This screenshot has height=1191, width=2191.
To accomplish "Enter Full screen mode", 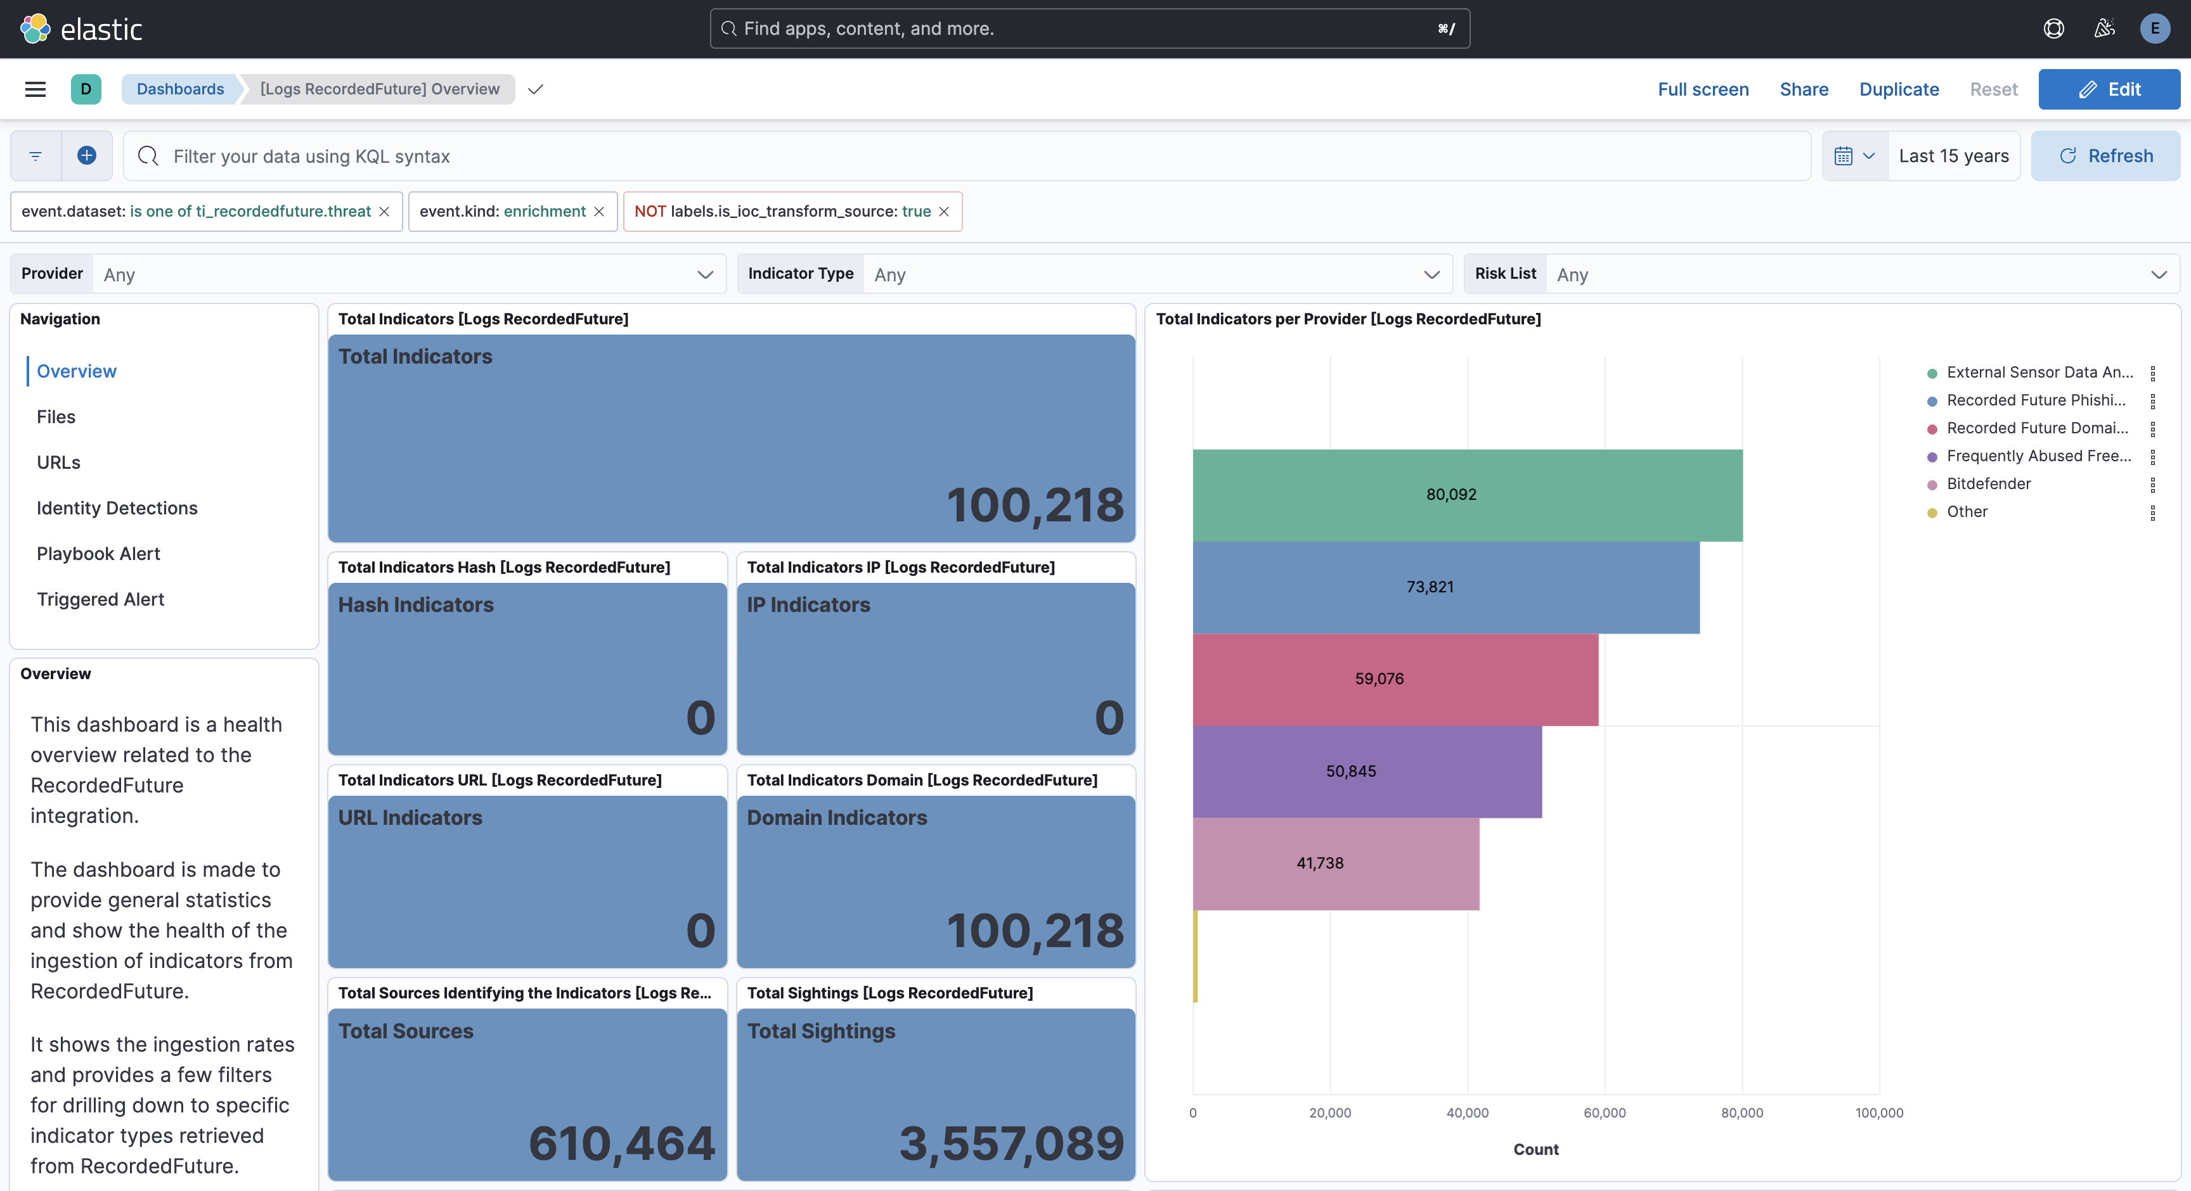I will [1703, 89].
